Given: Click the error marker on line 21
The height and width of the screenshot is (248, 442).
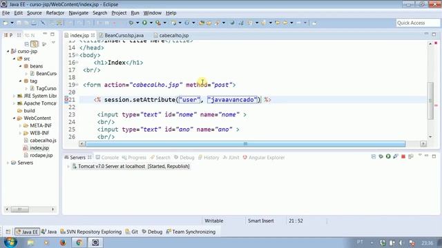Looking at the screenshot, I should [x=66, y=99].
